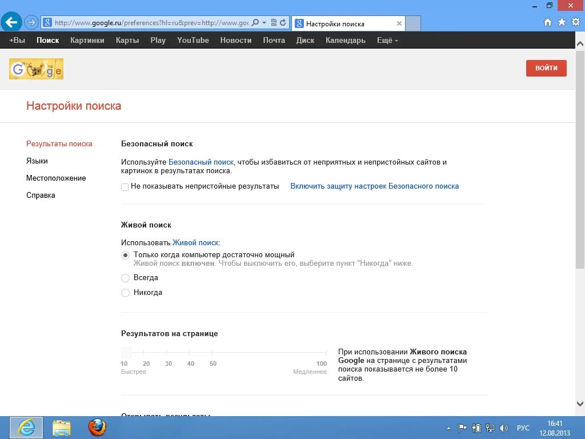Select the Всегда radio option
Viewport: 585px width, 439px height.
(x=125, y=278)
